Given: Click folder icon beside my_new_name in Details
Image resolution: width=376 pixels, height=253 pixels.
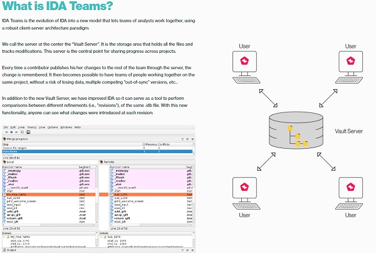Looking at the screenshot, I should pos(8,237).
